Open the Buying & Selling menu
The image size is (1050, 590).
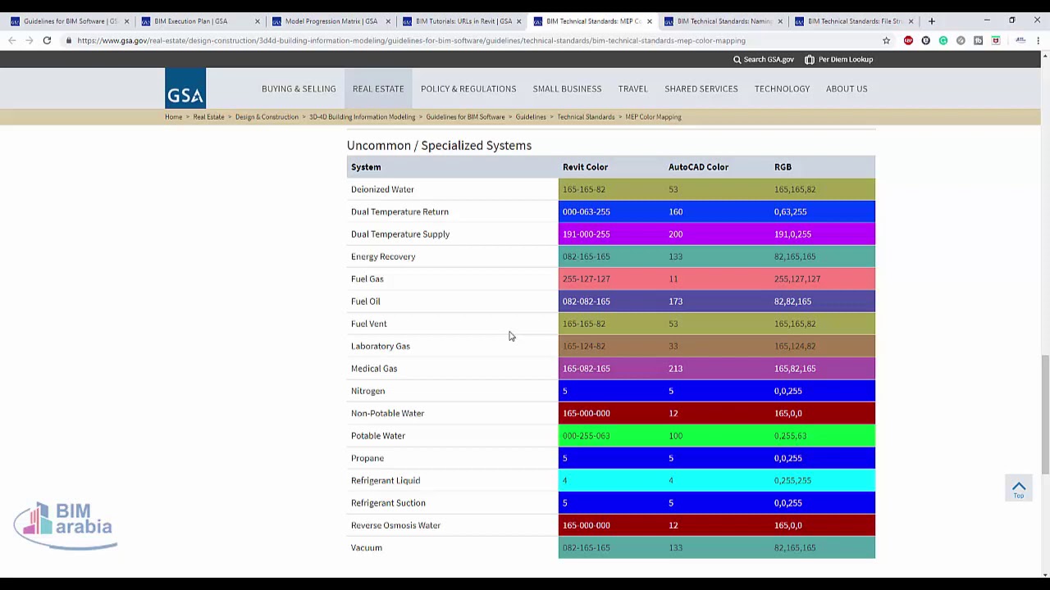(299, 88)
